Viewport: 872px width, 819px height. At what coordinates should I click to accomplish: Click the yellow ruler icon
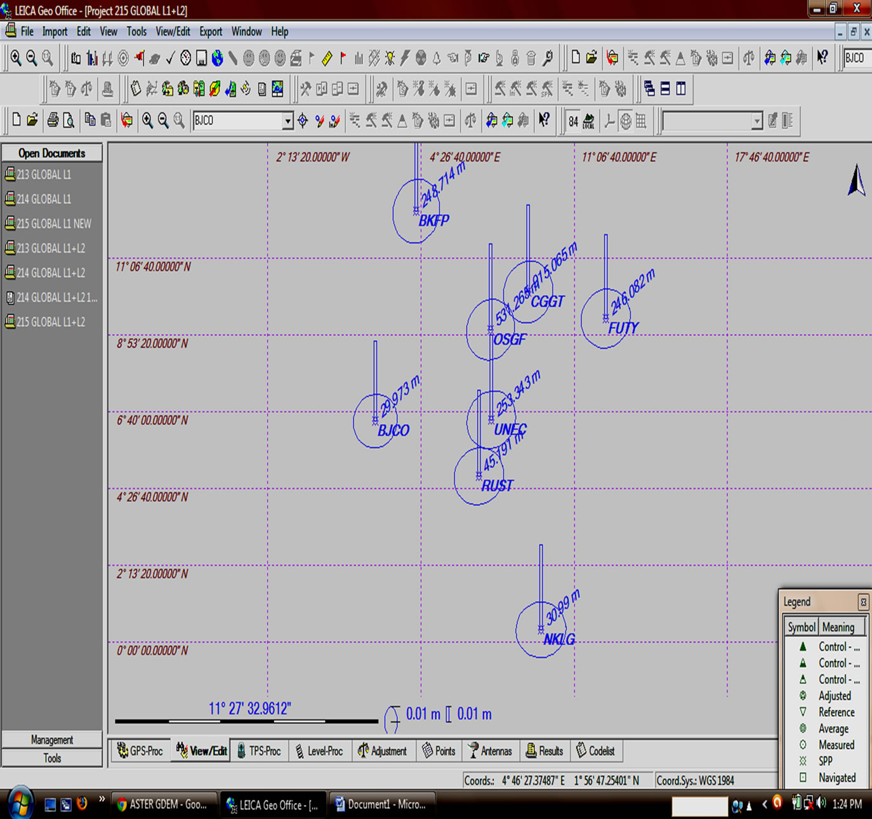pyautogui.click(x=327, y=58)
